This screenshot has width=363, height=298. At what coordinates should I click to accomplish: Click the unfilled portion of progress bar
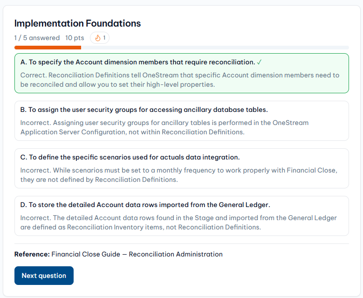coord(215,48)
